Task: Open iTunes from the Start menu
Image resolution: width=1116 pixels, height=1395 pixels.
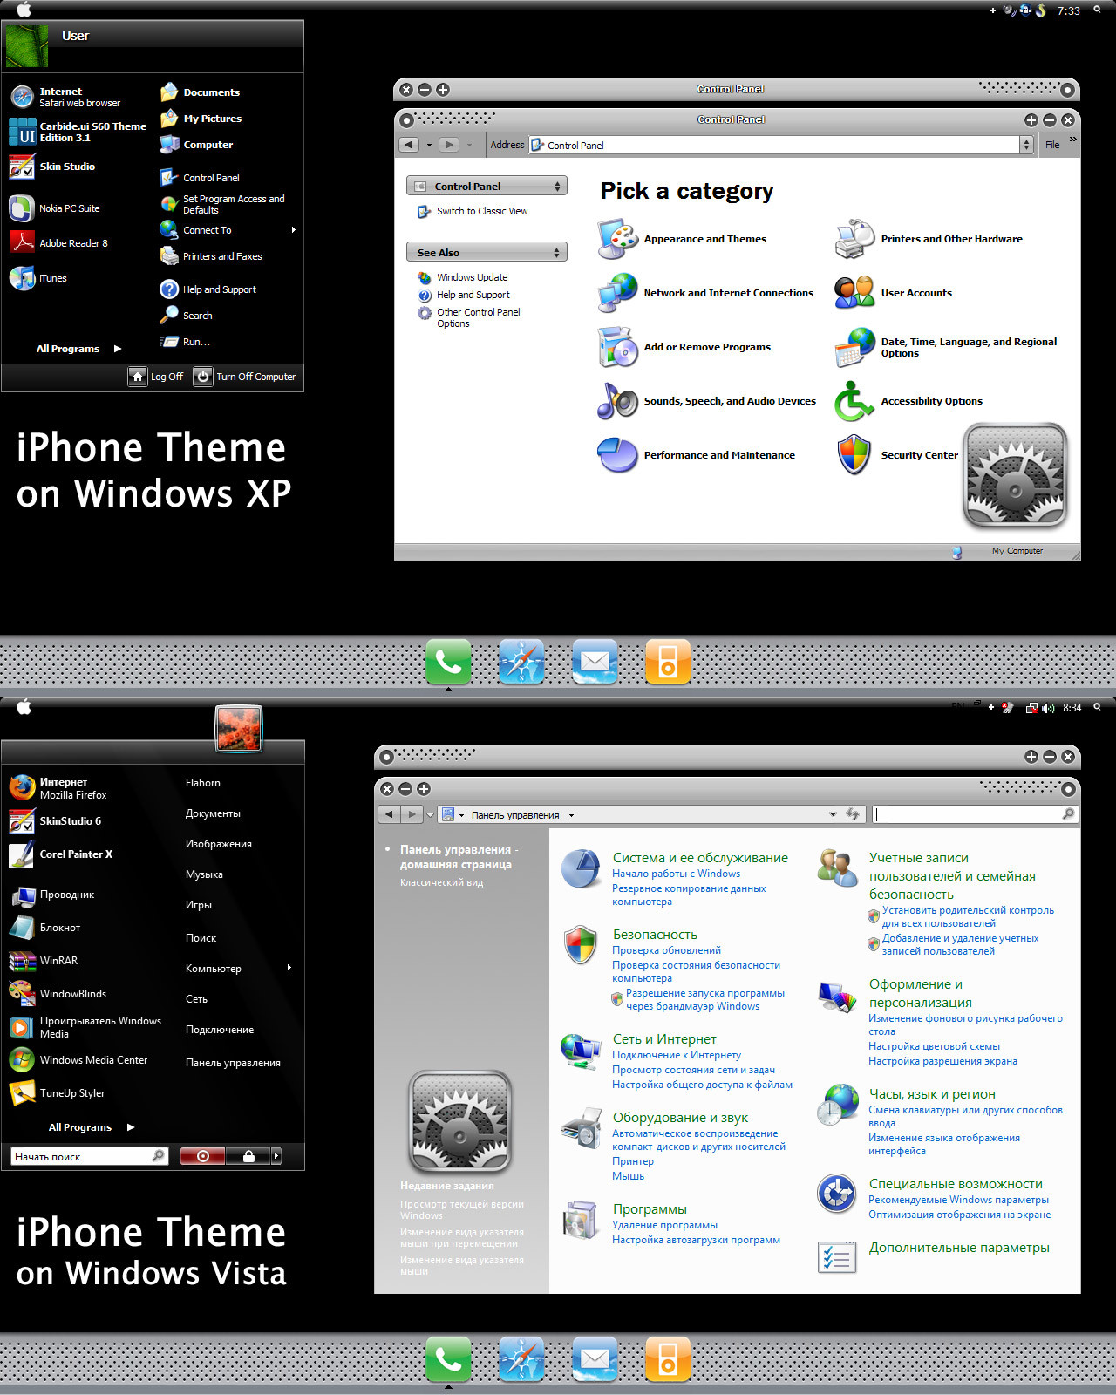Action: click(38, 278)
